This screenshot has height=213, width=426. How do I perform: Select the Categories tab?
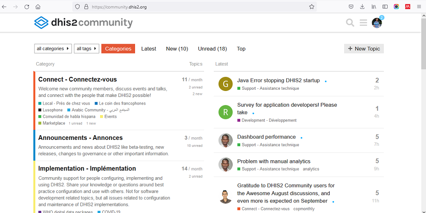pos(118,48)
